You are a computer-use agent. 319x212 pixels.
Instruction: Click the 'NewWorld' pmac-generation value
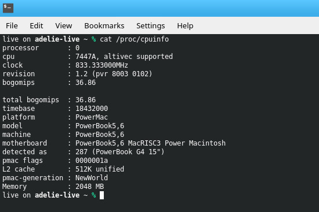tap(92, 178)
